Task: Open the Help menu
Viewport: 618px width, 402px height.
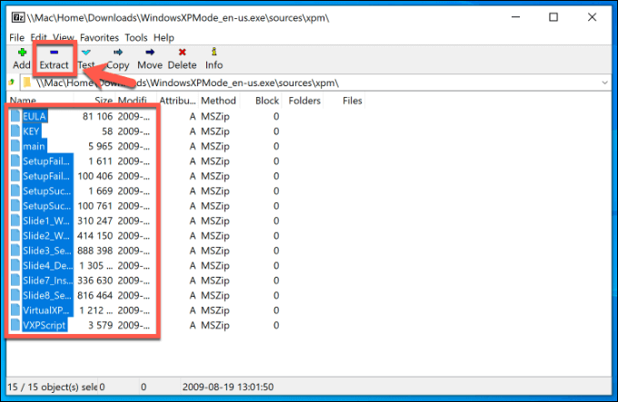Action: 164,38
